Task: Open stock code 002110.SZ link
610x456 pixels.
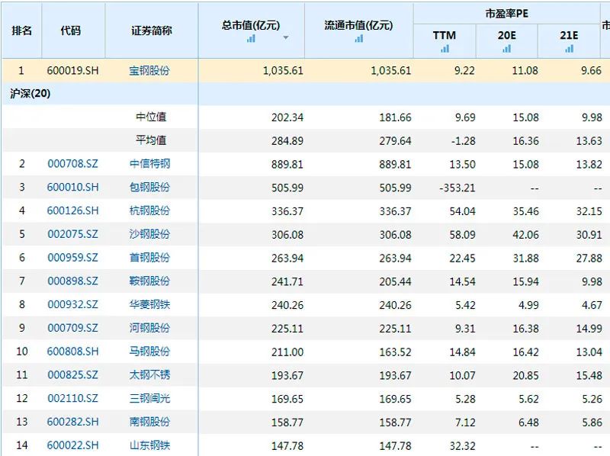Action: tap(72, 398)
